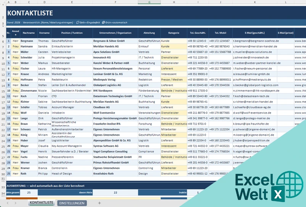306x207 pixels.
Task: Select row 17 header
Action: click(3, 102)
